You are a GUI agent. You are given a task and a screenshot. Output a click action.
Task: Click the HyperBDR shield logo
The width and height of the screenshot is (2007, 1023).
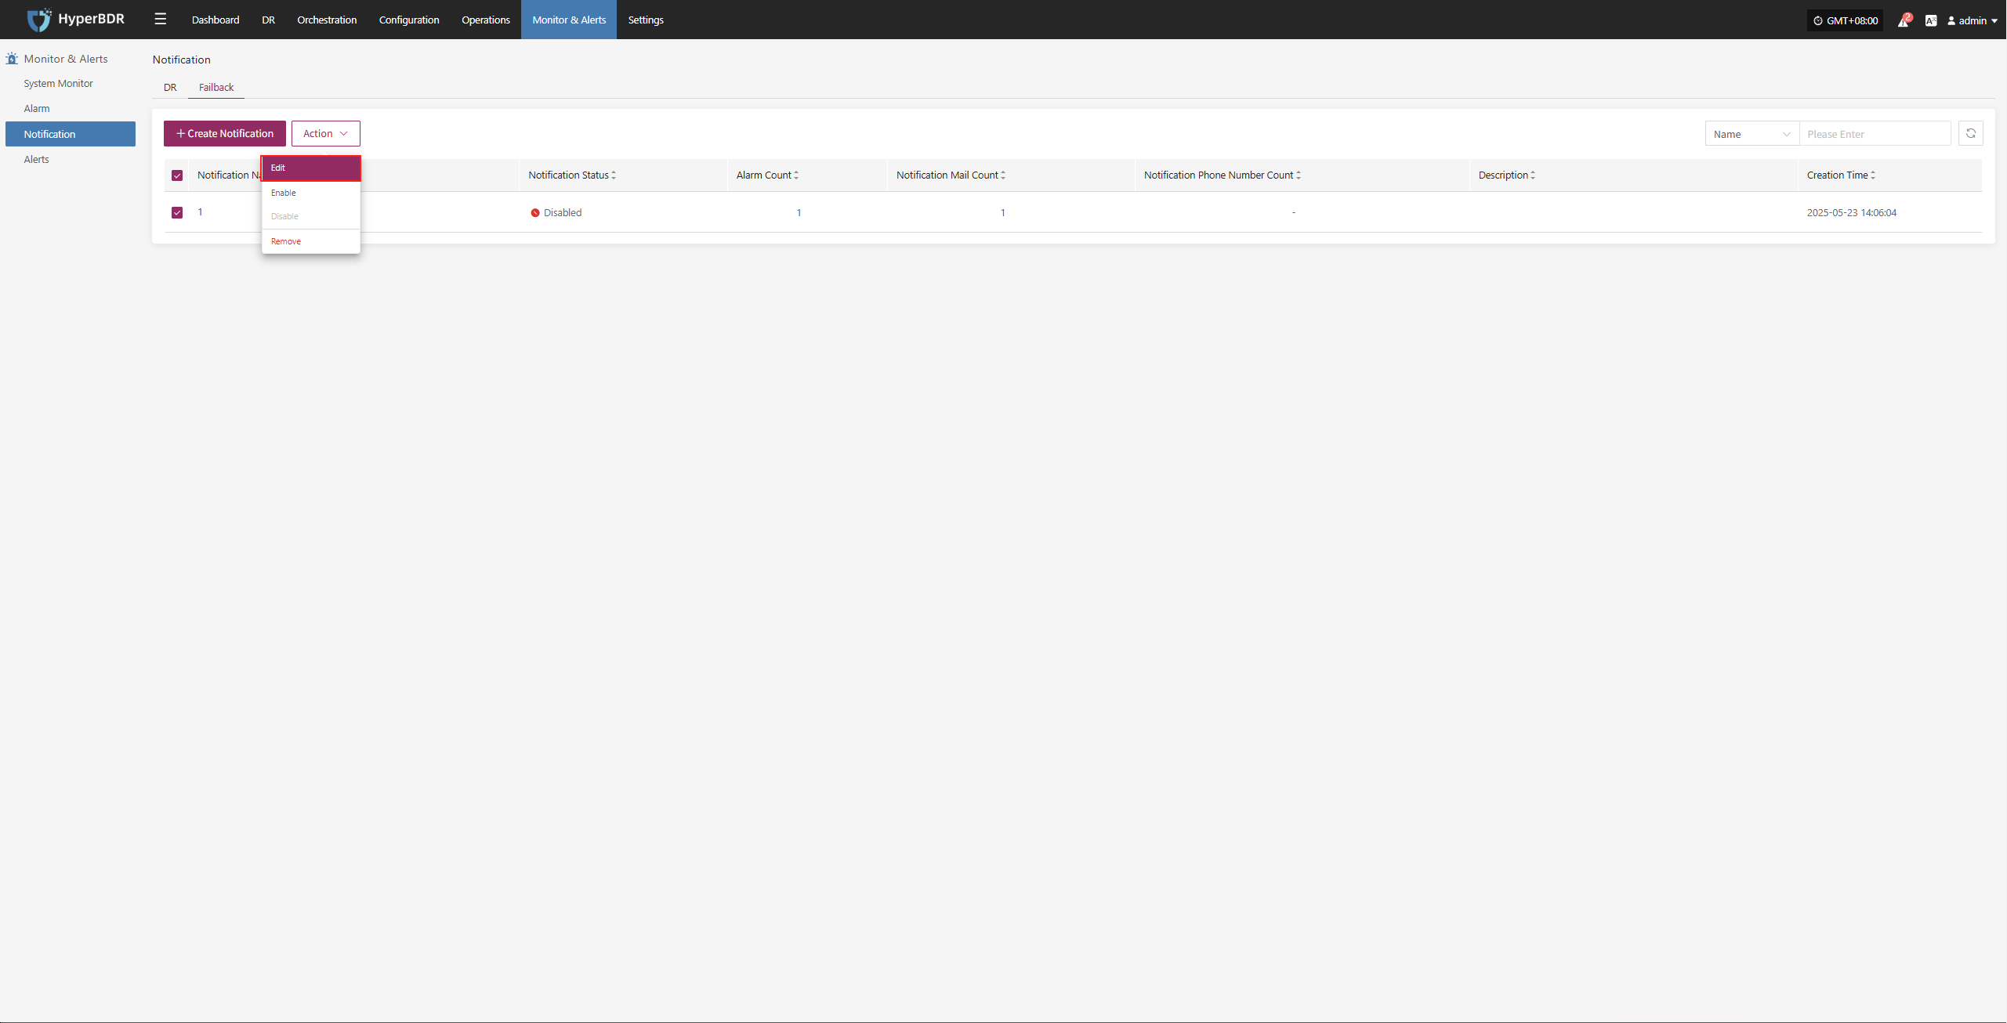[x=38, y=20]
